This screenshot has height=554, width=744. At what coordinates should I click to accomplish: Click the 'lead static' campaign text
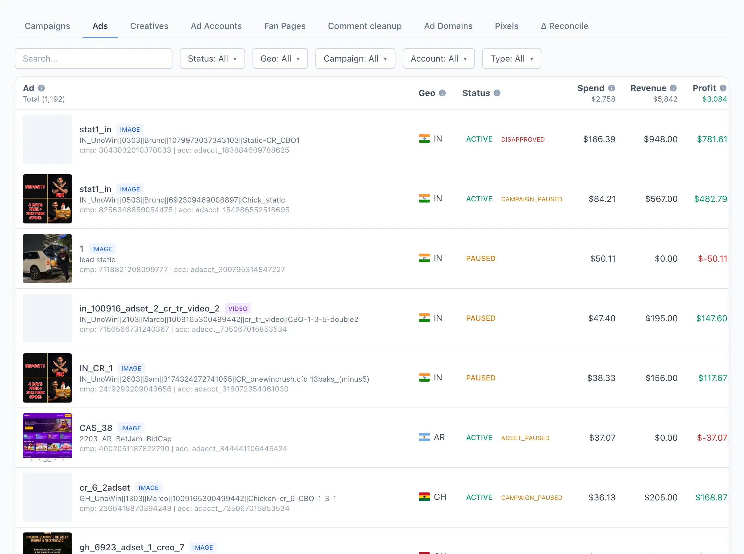[x=97, y=259]
